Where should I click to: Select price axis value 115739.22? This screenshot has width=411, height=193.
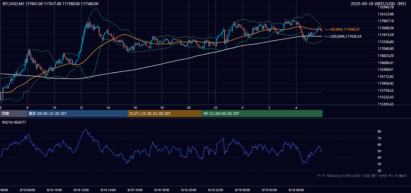point(386,90)
